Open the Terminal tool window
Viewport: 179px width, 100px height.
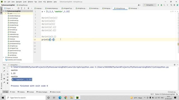pyautogui.click(x=30, y=92)
